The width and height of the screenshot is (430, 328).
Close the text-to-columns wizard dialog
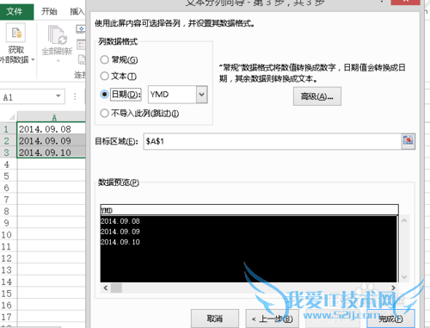tap(405, 2)
